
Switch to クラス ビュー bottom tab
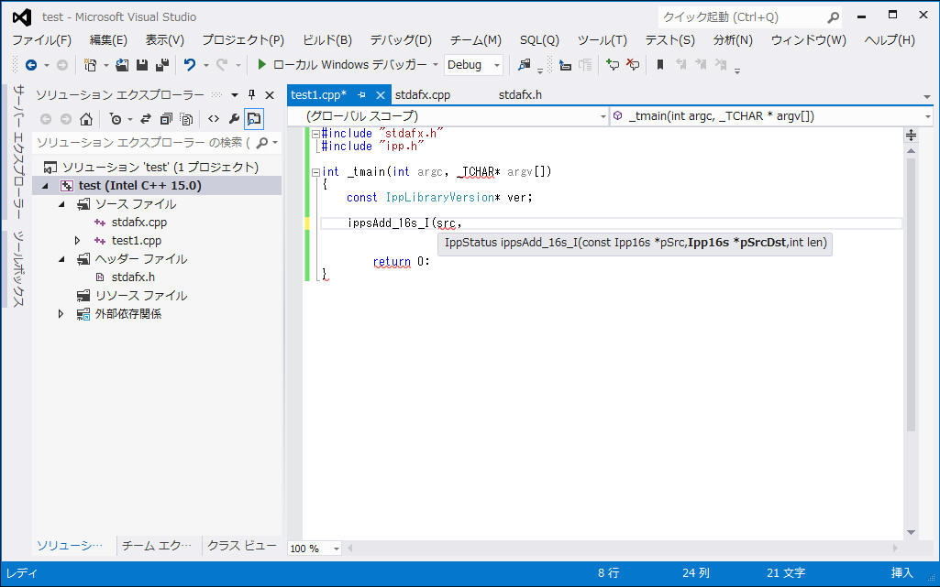241,546
